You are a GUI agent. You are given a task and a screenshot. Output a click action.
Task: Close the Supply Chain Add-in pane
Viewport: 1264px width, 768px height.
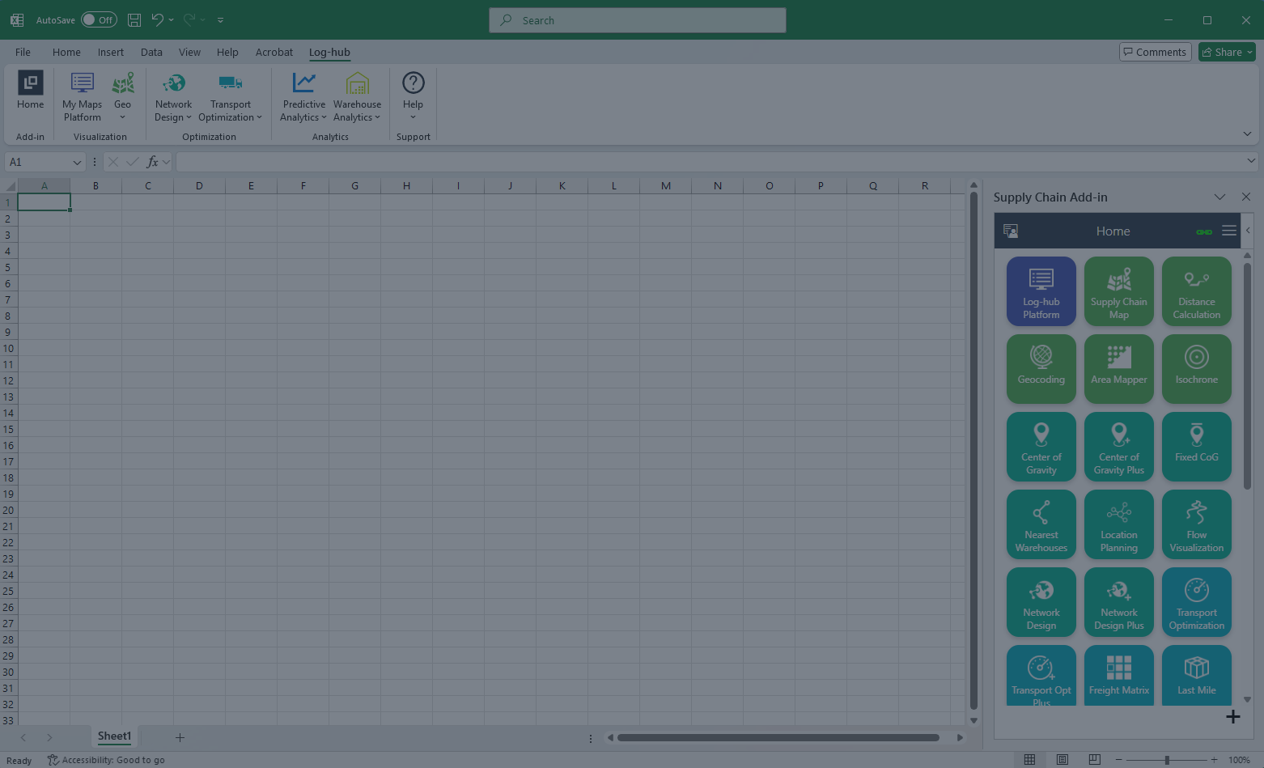[1246, 197]
